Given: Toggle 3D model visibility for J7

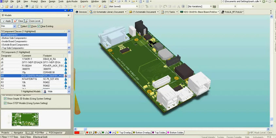Looking at the screenshot, I should (65, 66).
